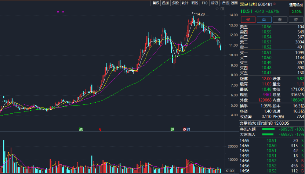Add stock to watchlist with +自选
Image resolution: width=305 pixels, height=174 pixels.
click(224, 3)
